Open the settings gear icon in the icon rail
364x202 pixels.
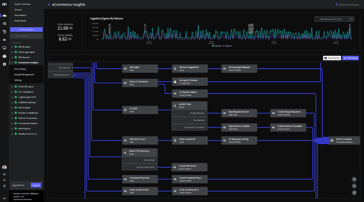point(4,64)
